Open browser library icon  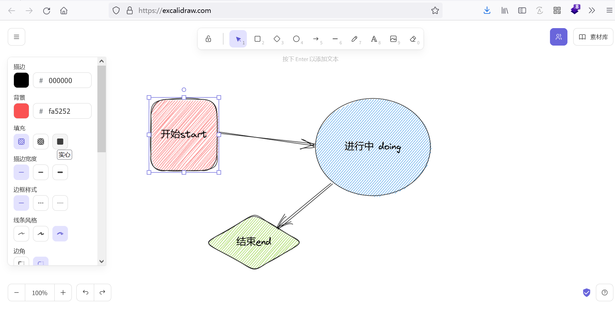point(505,11)
